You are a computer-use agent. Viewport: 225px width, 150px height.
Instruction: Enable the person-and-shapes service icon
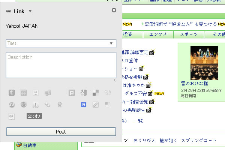(108, 93)
